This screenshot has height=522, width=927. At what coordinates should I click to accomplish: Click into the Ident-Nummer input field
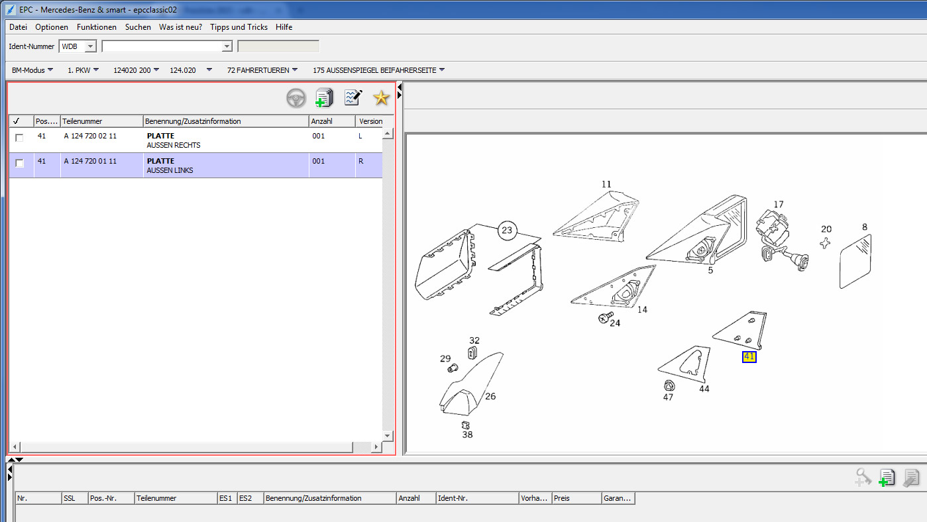(162, 46)
